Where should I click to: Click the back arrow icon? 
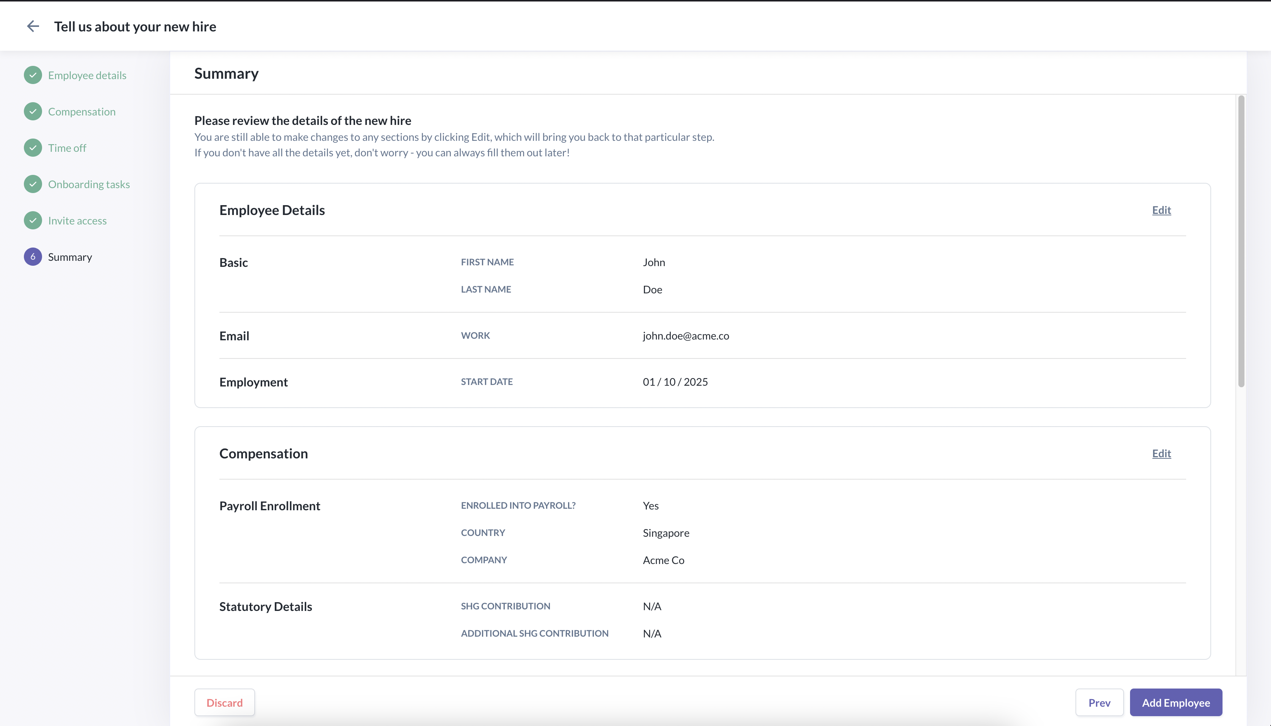pos(33,26)
